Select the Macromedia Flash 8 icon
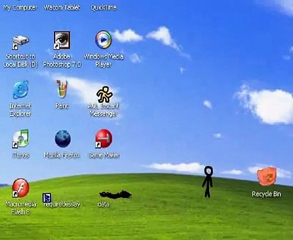The width and height of the screenshot is (293, 240). [x=21, y=188]
